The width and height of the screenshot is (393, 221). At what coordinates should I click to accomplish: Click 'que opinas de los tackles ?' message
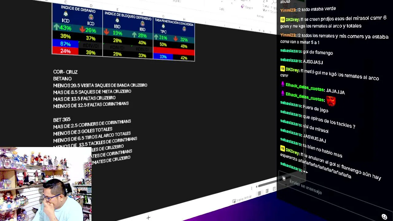[x=329, y=122]
